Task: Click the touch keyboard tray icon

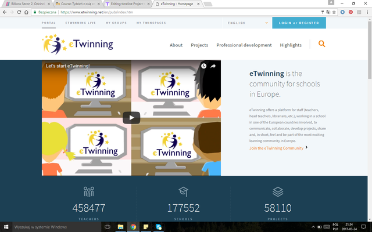Action: click(x=327, y=227)
